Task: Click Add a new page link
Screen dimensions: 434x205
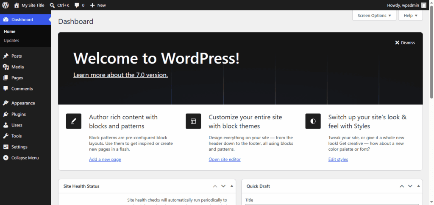Action: [105, 159]
